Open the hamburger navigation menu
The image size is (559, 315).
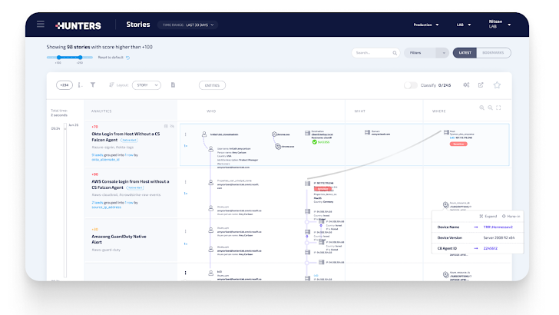click(x=40, y=25)
